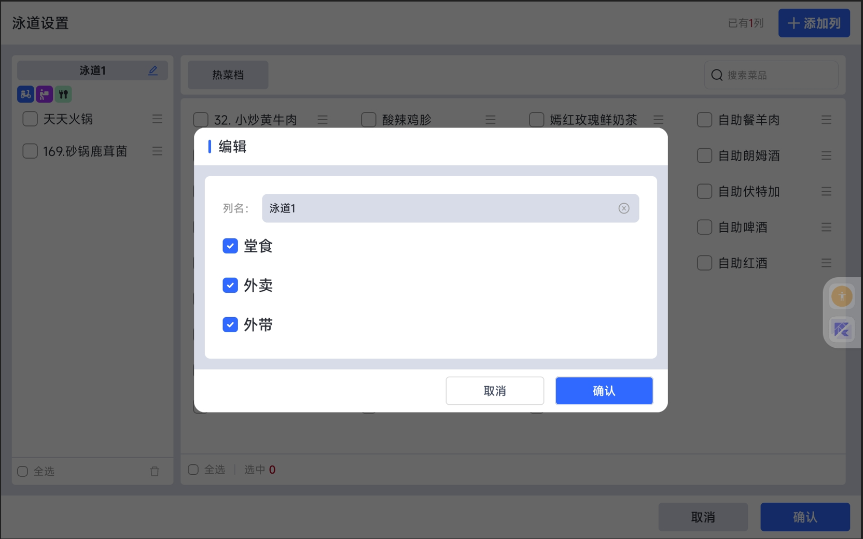
Task: Select the 热菜档 tab
Action: pyautogui.click(x=228, y=75)
